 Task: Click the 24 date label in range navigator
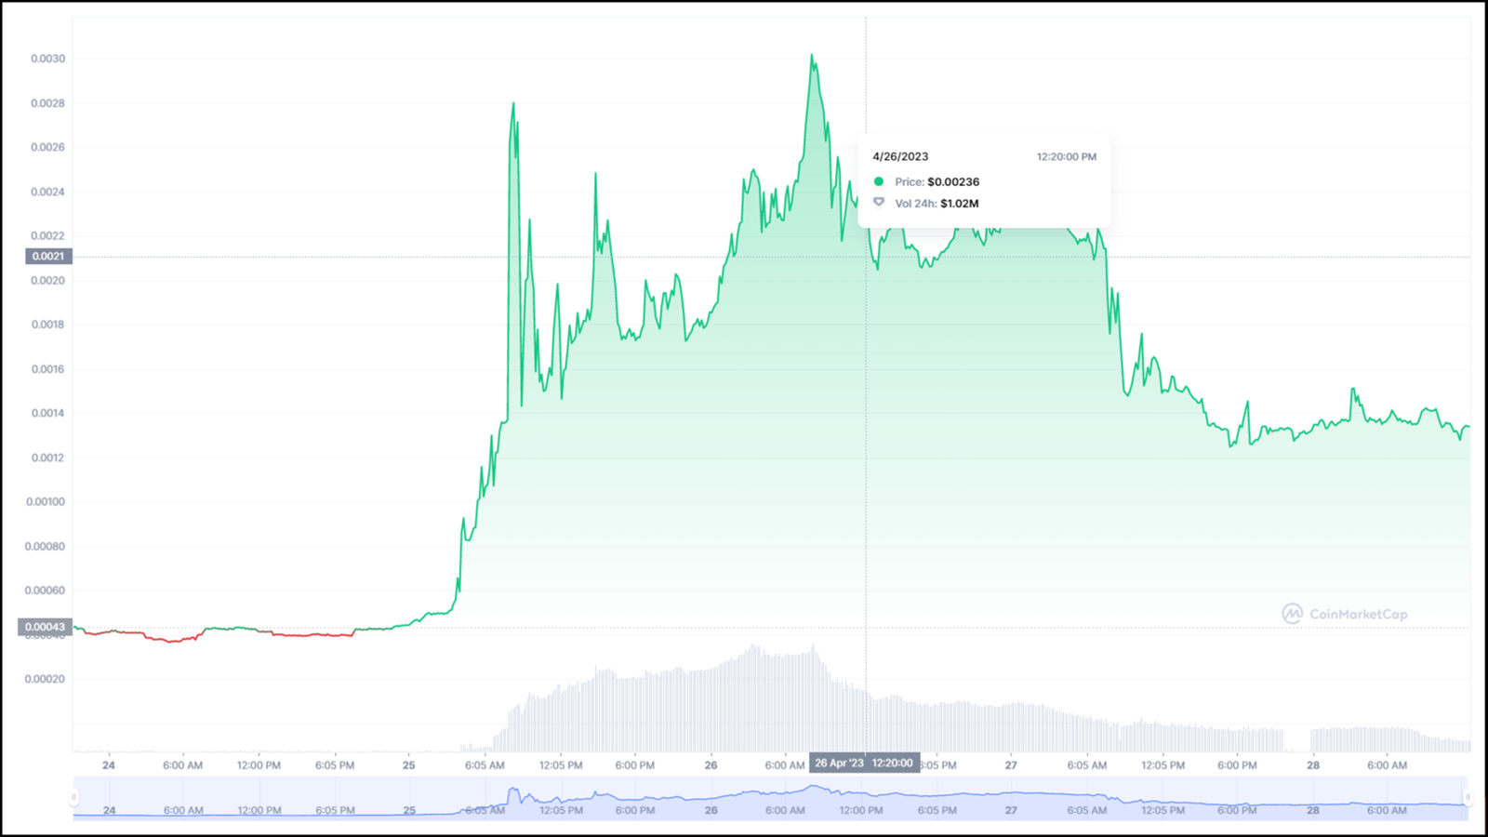109,810
